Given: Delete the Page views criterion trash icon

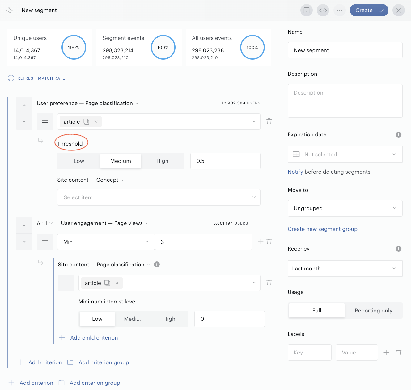Looking at the screenshot, I should (269, 241).
